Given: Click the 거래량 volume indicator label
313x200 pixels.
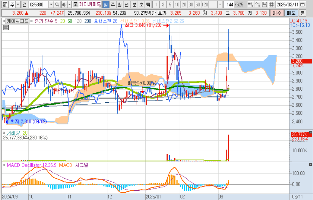Looking at the screenshot, I should pyautogui.click(x=13, y=133).
